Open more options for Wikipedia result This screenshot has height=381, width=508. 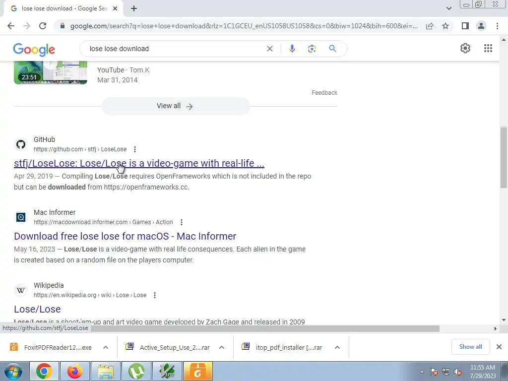coord(155,295)
